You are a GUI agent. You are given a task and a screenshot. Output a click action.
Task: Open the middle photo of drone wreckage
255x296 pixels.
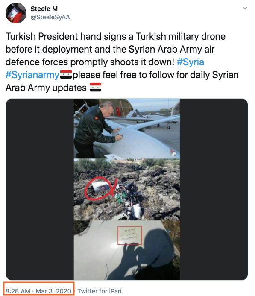[x=127, y=190]
